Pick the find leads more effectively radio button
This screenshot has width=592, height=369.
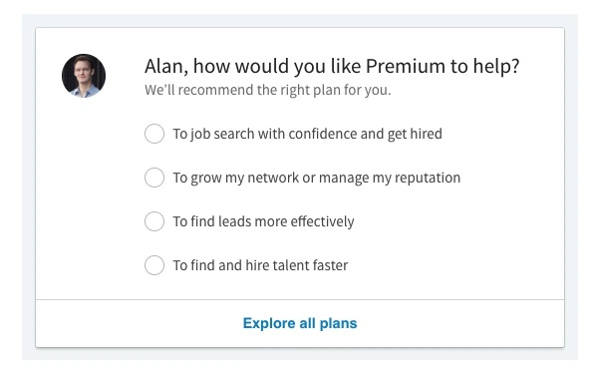coord(154,221)
